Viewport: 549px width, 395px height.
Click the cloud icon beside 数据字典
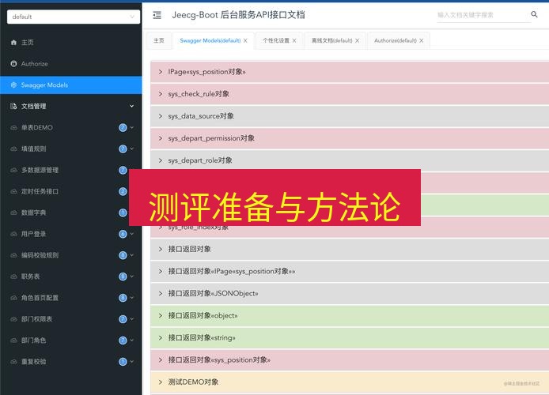[x=13, y=213]
